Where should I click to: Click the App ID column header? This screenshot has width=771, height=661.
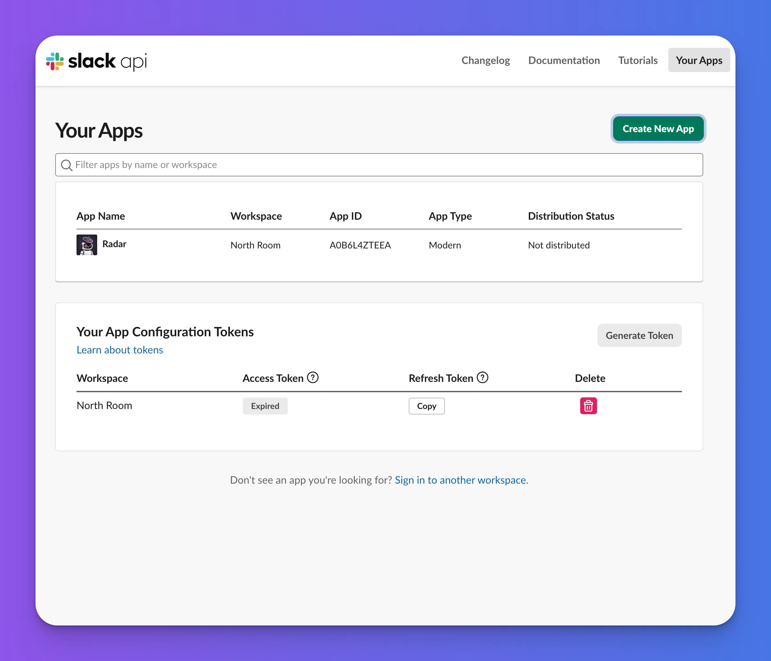pyautogui.click(x=345, y=216)
